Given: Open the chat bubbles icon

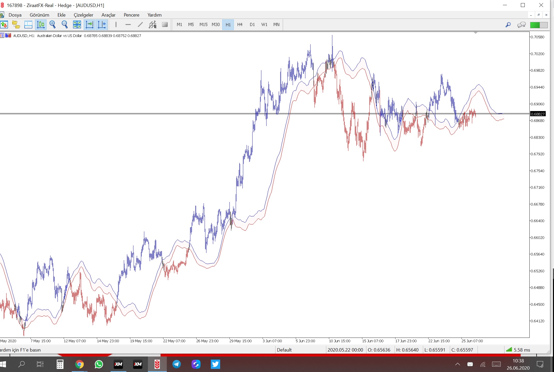Looking at the screenshot, I should click(521, 25).
